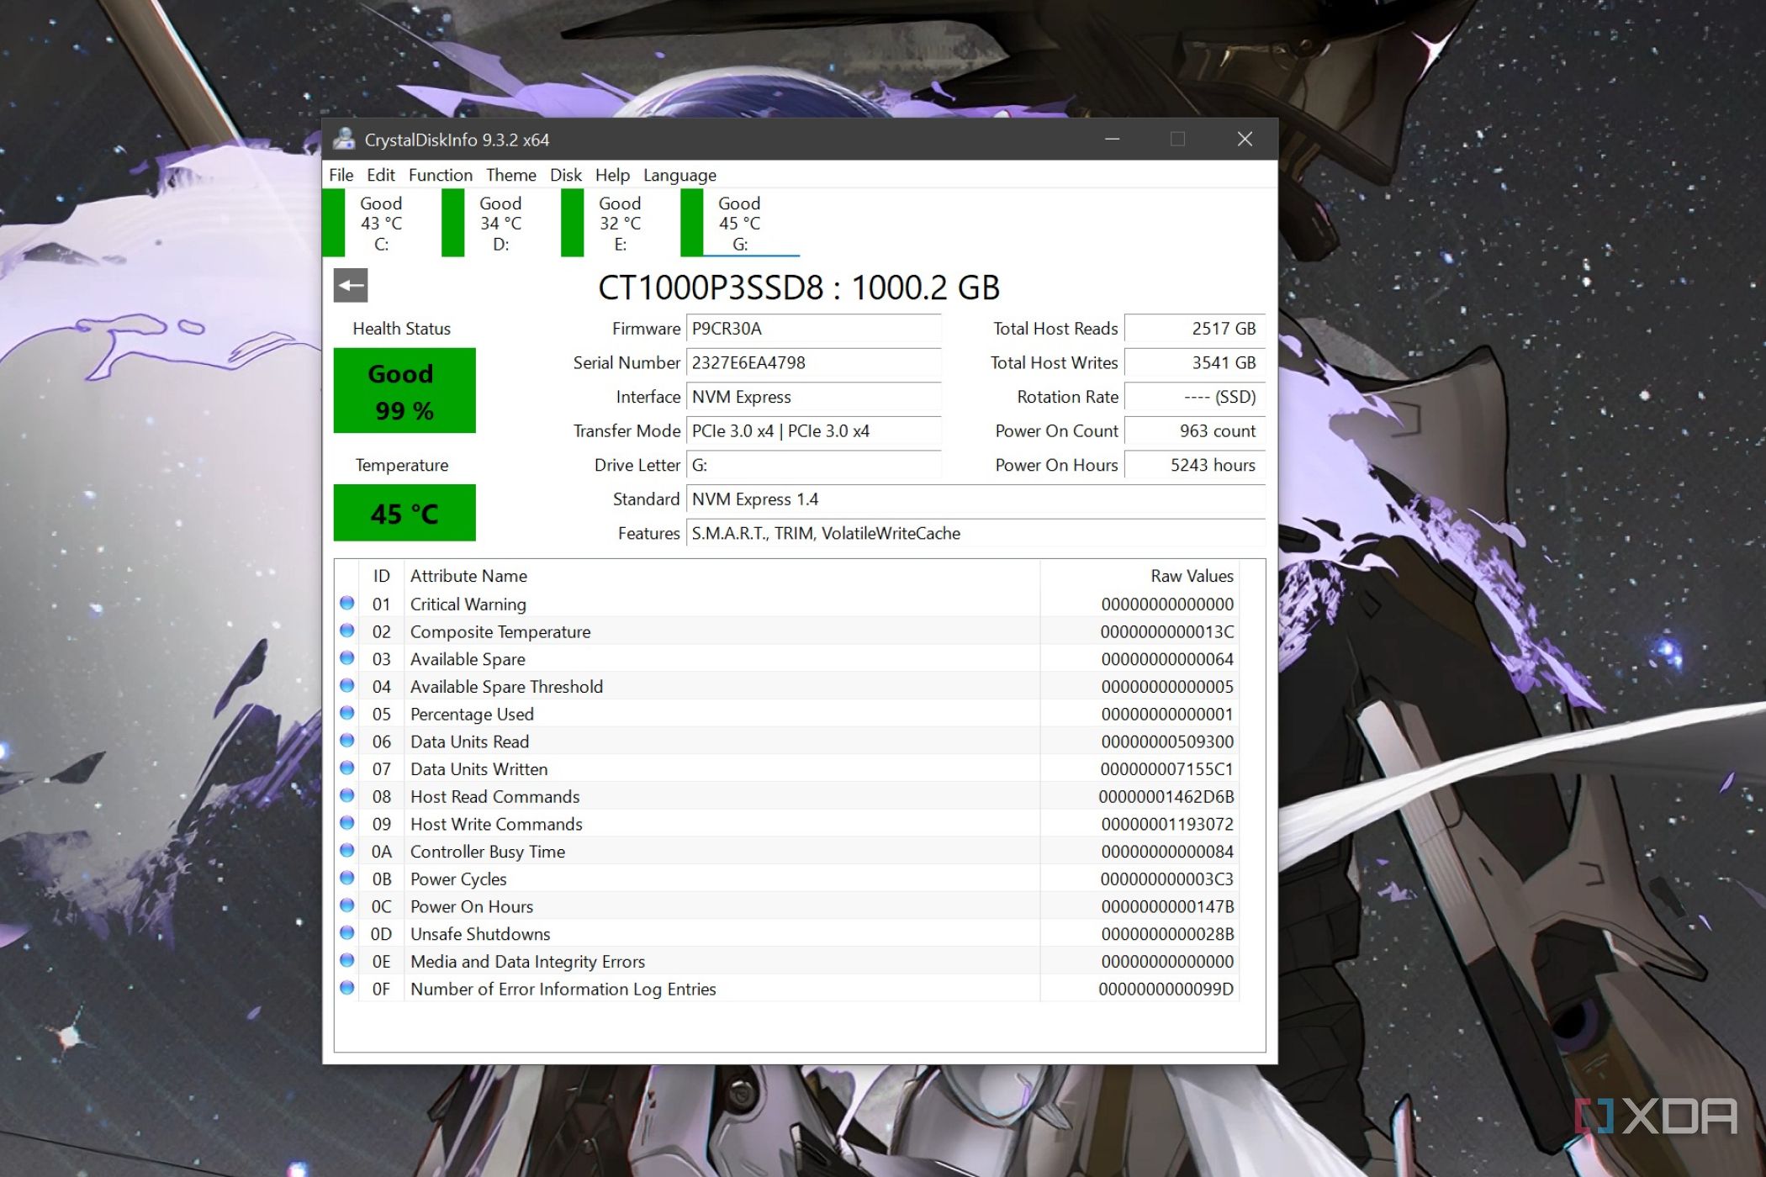Click raw value 0000000000147B
This screenshot has width=1766, height=1177.
[1166, 906]
